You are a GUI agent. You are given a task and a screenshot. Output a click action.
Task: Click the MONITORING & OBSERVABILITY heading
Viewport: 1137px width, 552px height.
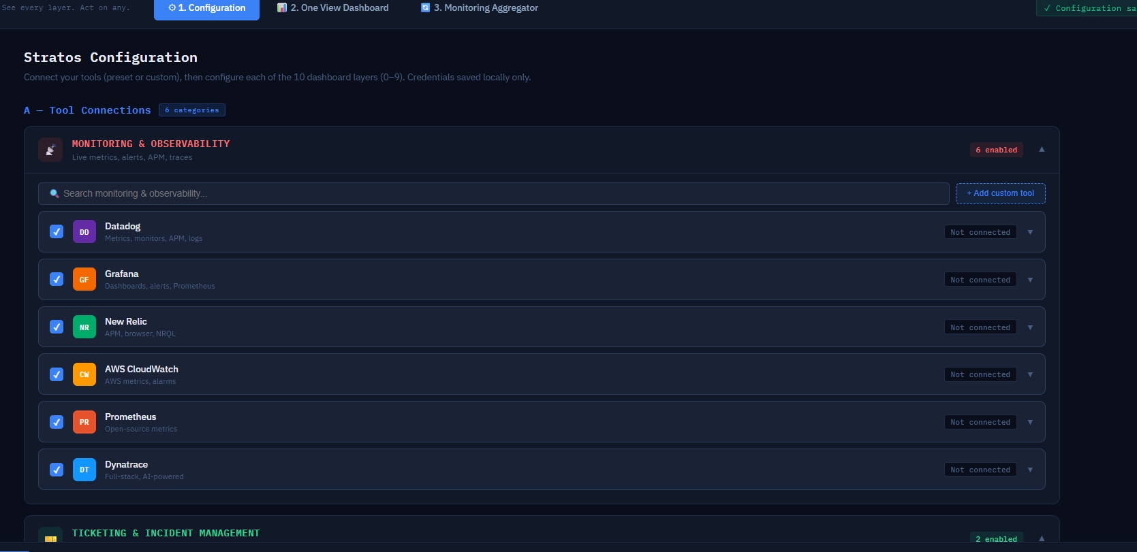click(x=151, y=144)
